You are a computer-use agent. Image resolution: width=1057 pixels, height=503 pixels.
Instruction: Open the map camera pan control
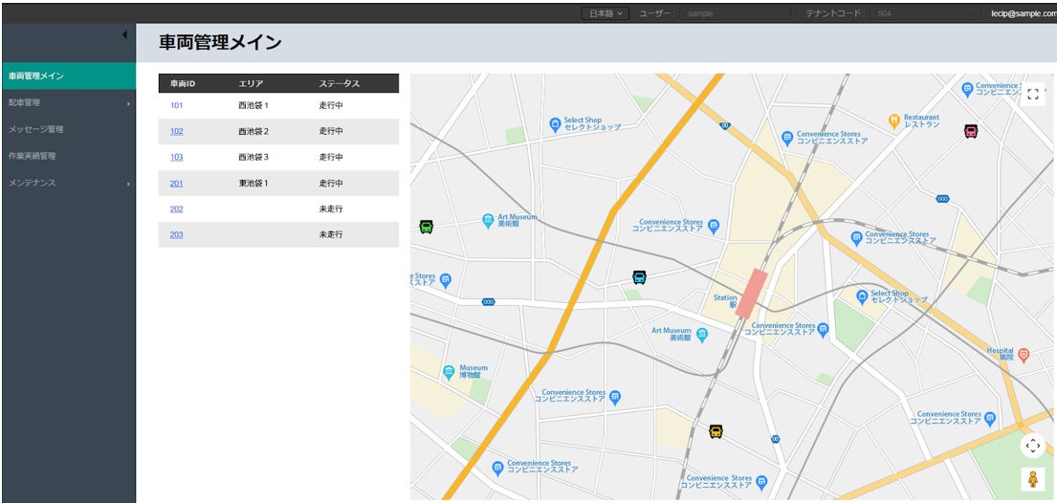pos(1033,446)
